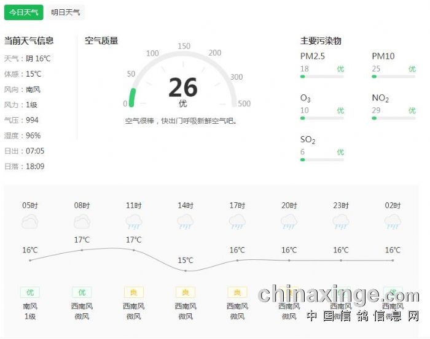Click the SO2 pollutant label
This screenshot has width=430, height=339.
tap(308, 140)
